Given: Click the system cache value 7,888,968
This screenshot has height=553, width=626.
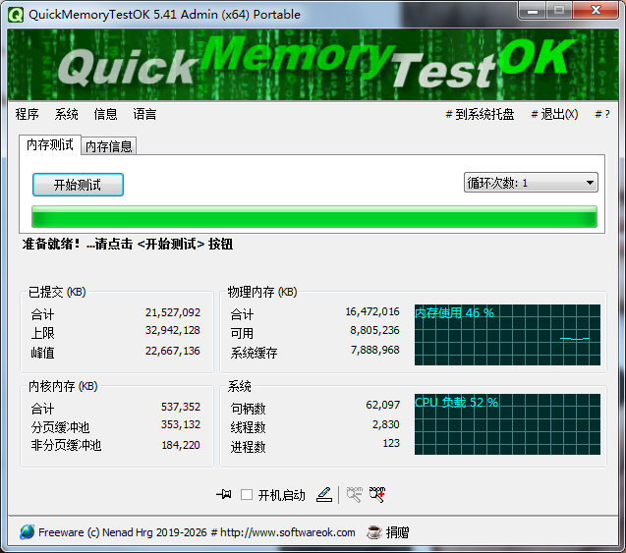Looking at the screenshot, I should click(374, 350).
